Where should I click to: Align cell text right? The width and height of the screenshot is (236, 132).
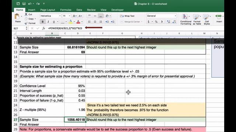(x=101, y=22)
